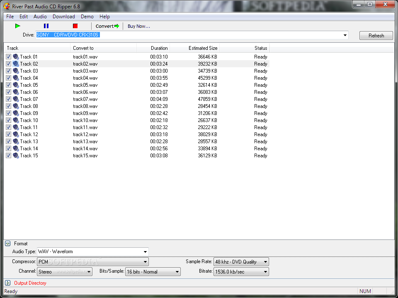Image resolution: width=398 pixels, height=298 pixels.
Task: Expand the Output Directory section
Action: tap(7, 283)
